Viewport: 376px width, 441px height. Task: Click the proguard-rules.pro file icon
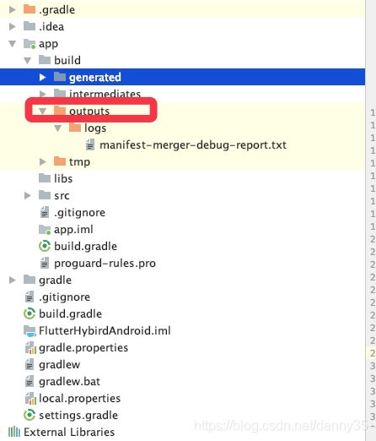[x=45, y=263]
